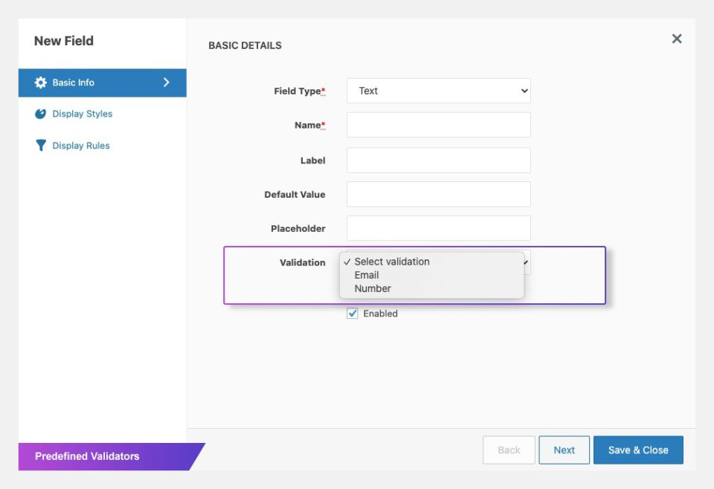Viewport: 714px width, 489px height.
Task: Click the Save & Close button
Action: [637, 450]
